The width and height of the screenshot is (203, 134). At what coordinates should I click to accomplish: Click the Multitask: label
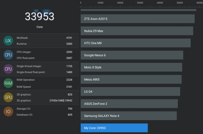23,38
